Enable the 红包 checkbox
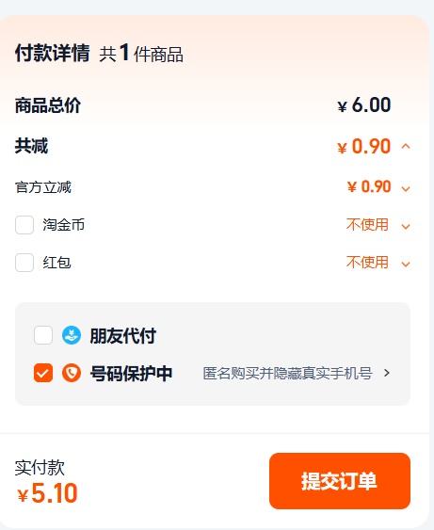434x530 pixels. 24,263
